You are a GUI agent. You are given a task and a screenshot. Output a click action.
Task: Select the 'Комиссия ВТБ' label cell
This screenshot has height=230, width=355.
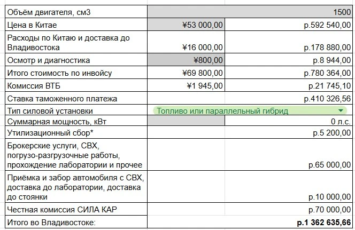76,85
